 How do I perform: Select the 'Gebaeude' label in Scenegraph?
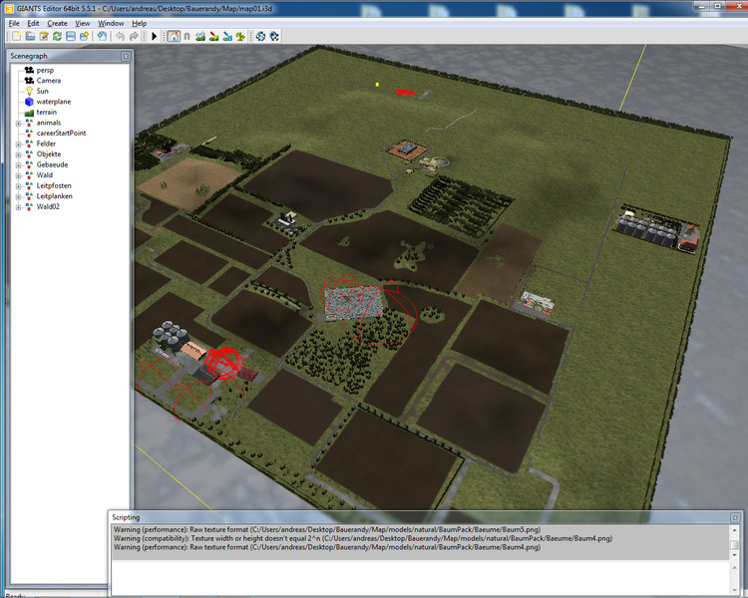(x=53, y=164)
